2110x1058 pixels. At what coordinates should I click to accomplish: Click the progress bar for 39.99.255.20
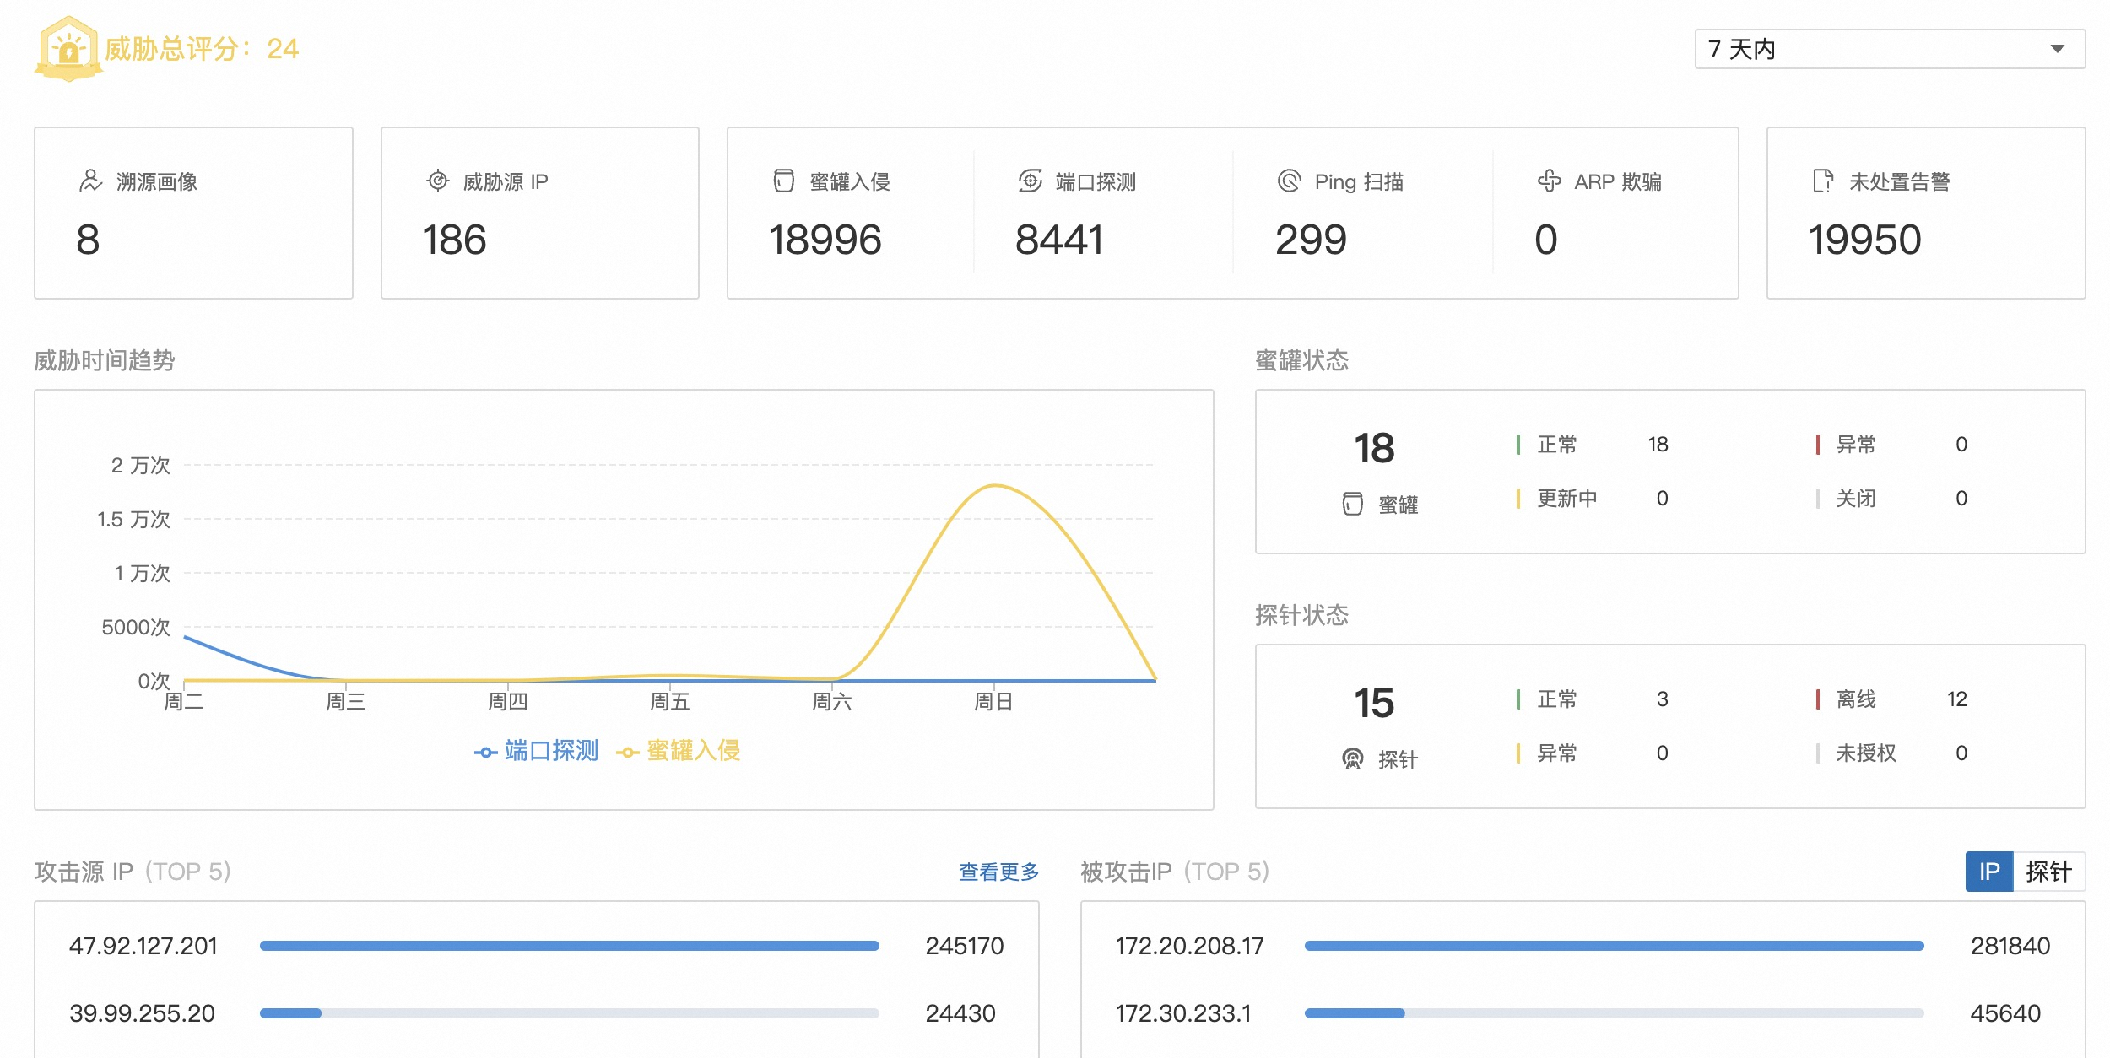point(569,1012)
